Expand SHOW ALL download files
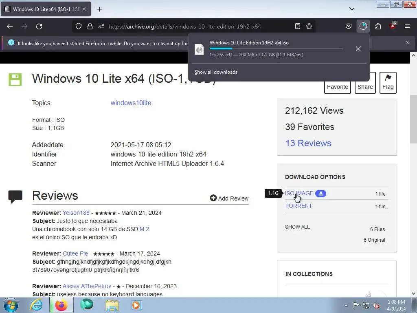The image size is (417, 313). pos(297,227)
